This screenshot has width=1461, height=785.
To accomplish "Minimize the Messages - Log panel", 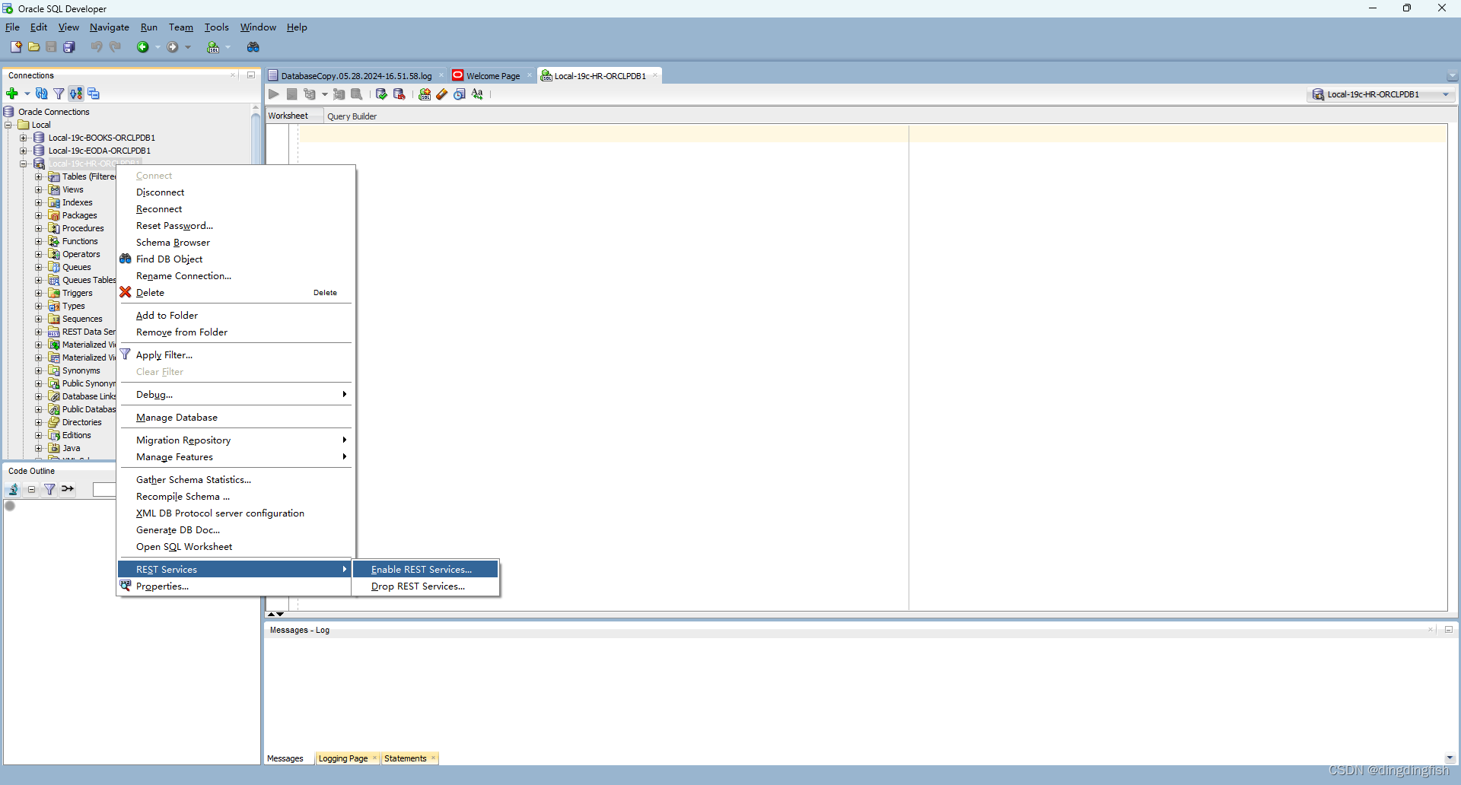I will (1448, 630).
